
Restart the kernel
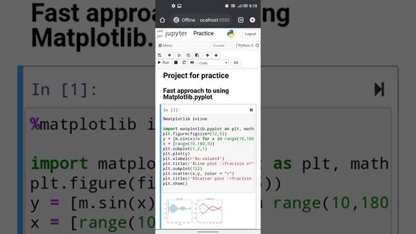pyautogui.click(x=184, y=62)
